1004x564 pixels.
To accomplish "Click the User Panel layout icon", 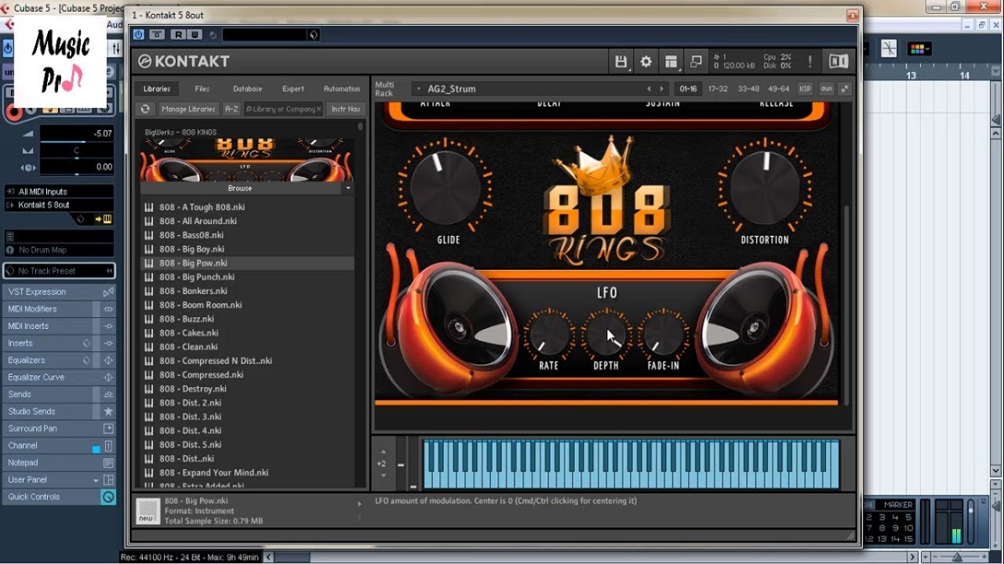I will click(108, 480).
